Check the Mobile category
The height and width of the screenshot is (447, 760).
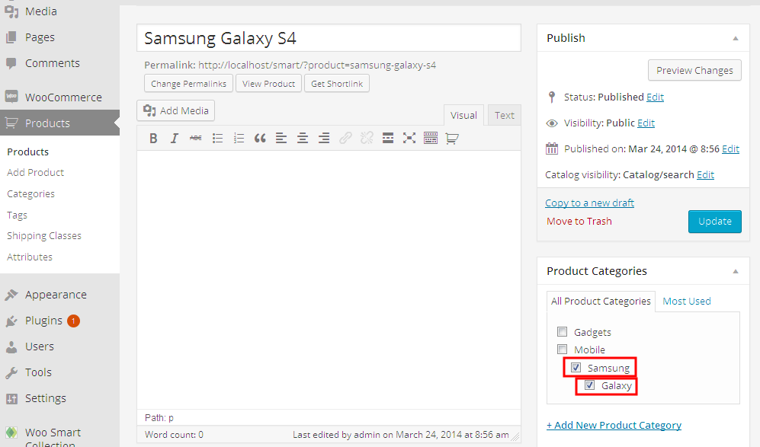pos(563,350)
